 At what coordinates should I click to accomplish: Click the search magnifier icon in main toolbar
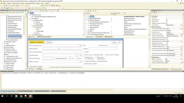click(26, 6)
